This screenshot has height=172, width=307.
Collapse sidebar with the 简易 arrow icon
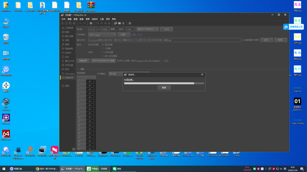63,86
